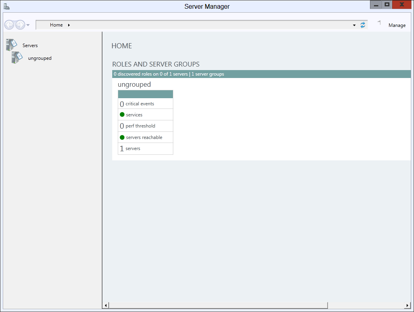414x312 pixels.
Task: Open the 1 servers row in tile
Action: pyautogui.click(x=146, y=148)
